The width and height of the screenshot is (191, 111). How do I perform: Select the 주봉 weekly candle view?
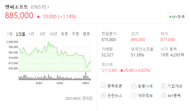(x=75, y=34)
